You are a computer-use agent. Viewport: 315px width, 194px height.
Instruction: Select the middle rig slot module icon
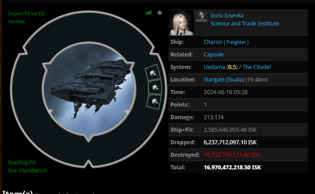(x=155, y=87)
